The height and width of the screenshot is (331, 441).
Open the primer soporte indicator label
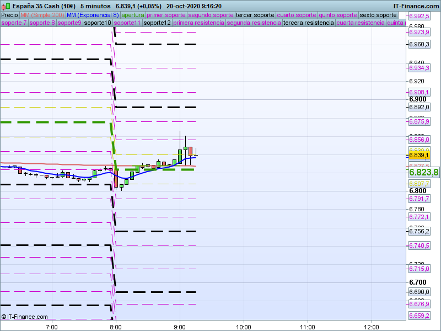166,15
